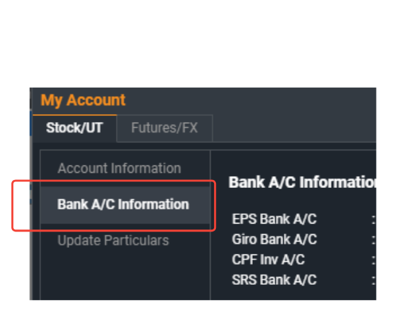Viewport: 395px width, 331px height.
Task: Click the background window strip at left edge
Action: point(31,198)
